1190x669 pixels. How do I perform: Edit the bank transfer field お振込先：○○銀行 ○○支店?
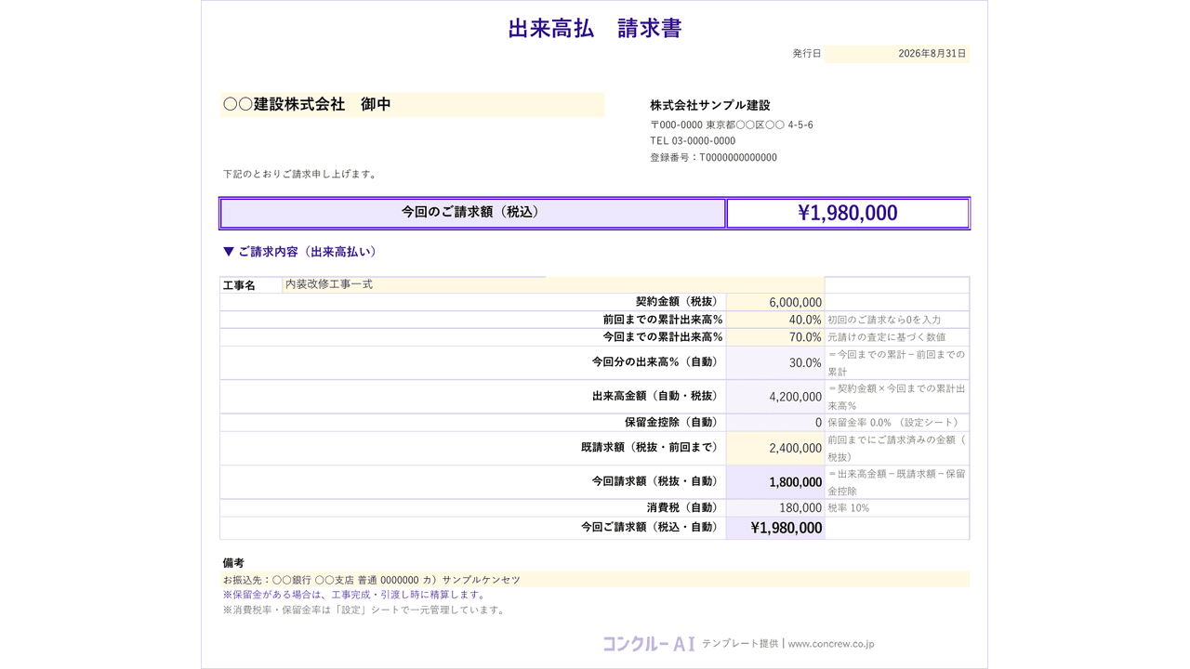pos(595,580)
